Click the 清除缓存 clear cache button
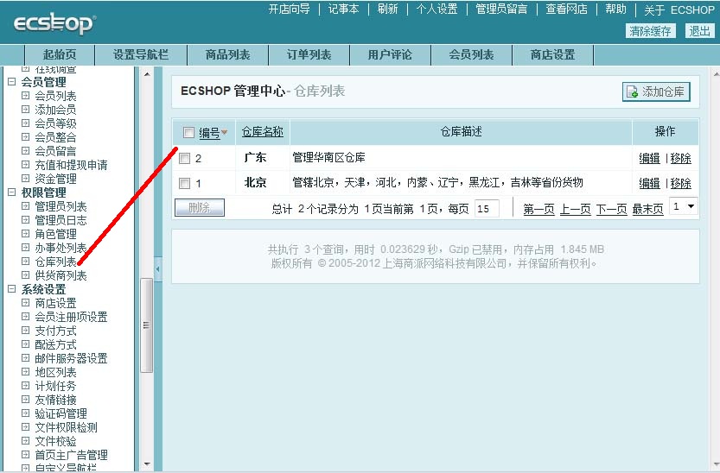 (650, 31)
